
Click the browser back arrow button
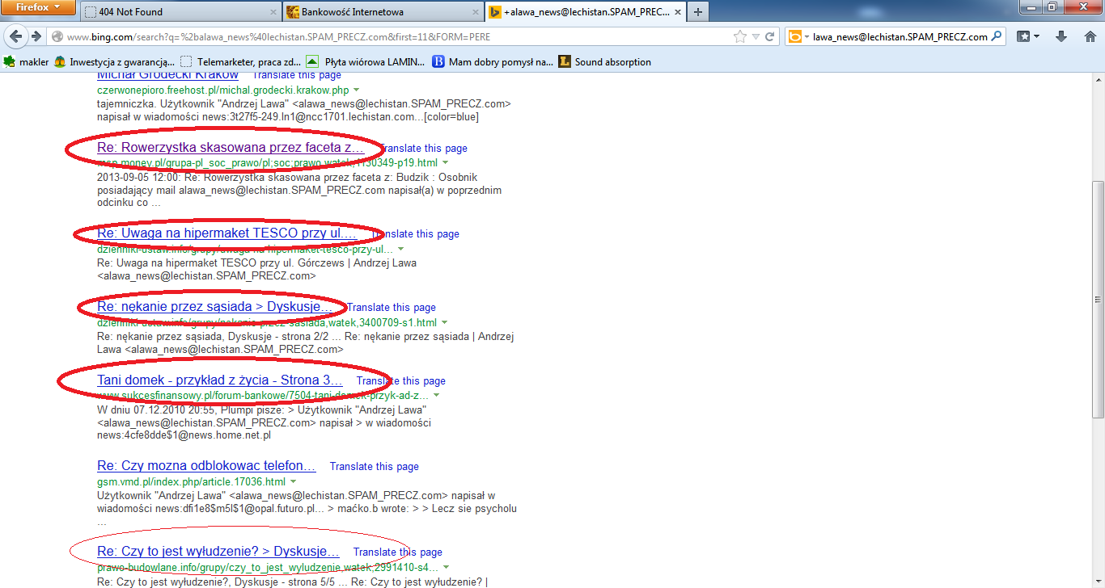point(16,36)
